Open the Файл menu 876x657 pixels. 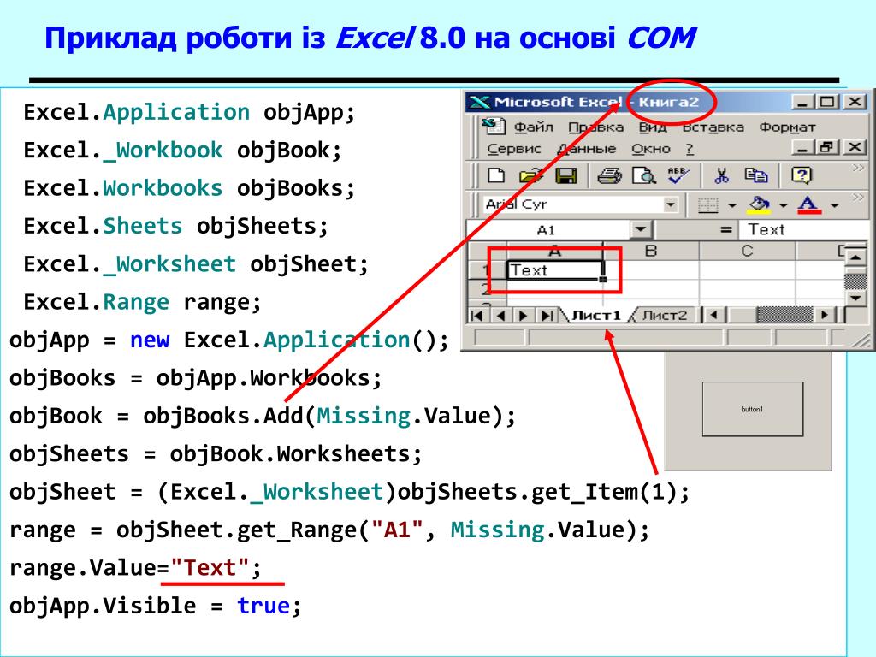(x=534, y=127)
